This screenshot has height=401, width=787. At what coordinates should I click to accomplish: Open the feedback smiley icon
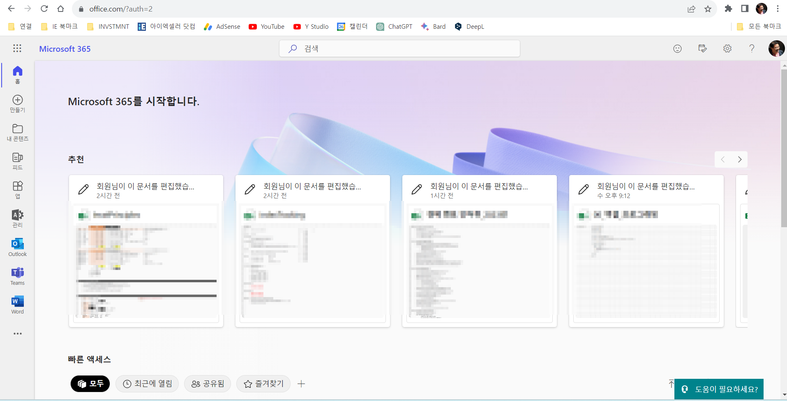[678, 48]
